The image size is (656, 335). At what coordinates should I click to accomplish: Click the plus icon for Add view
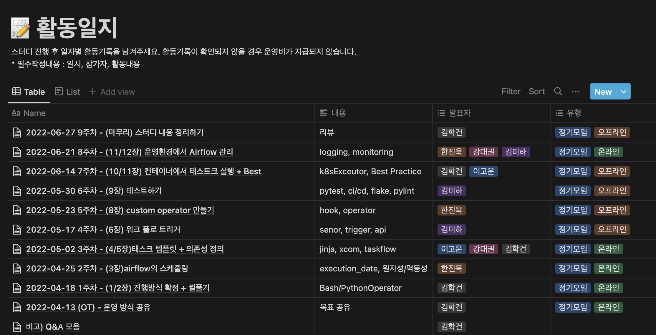[92, 92]
